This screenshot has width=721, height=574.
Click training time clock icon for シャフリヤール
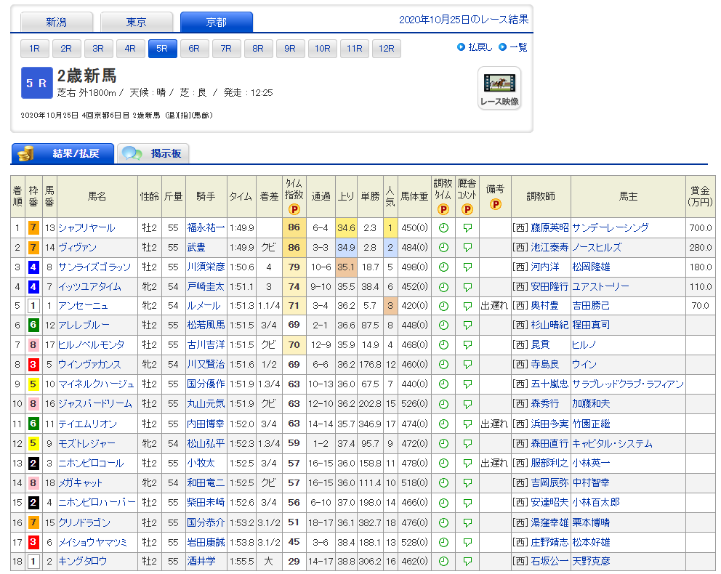click(443, 228)
